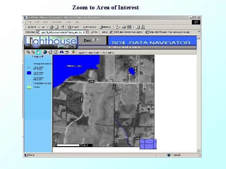Open the Help menu
The image size is (226, 169).
pos(77,22)
